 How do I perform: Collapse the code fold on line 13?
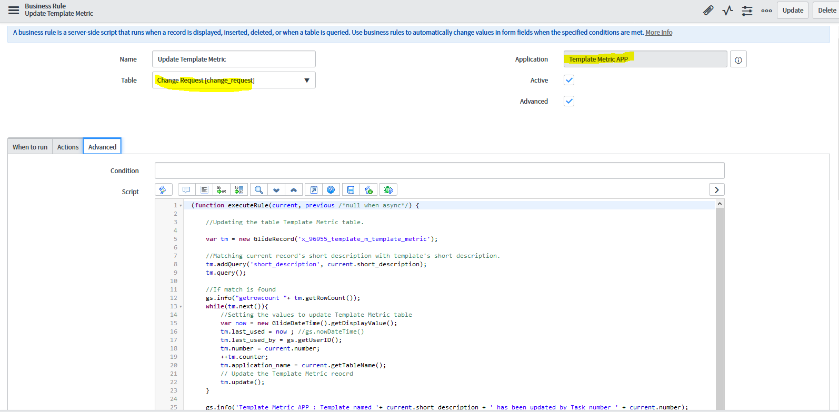pos(181,306)
